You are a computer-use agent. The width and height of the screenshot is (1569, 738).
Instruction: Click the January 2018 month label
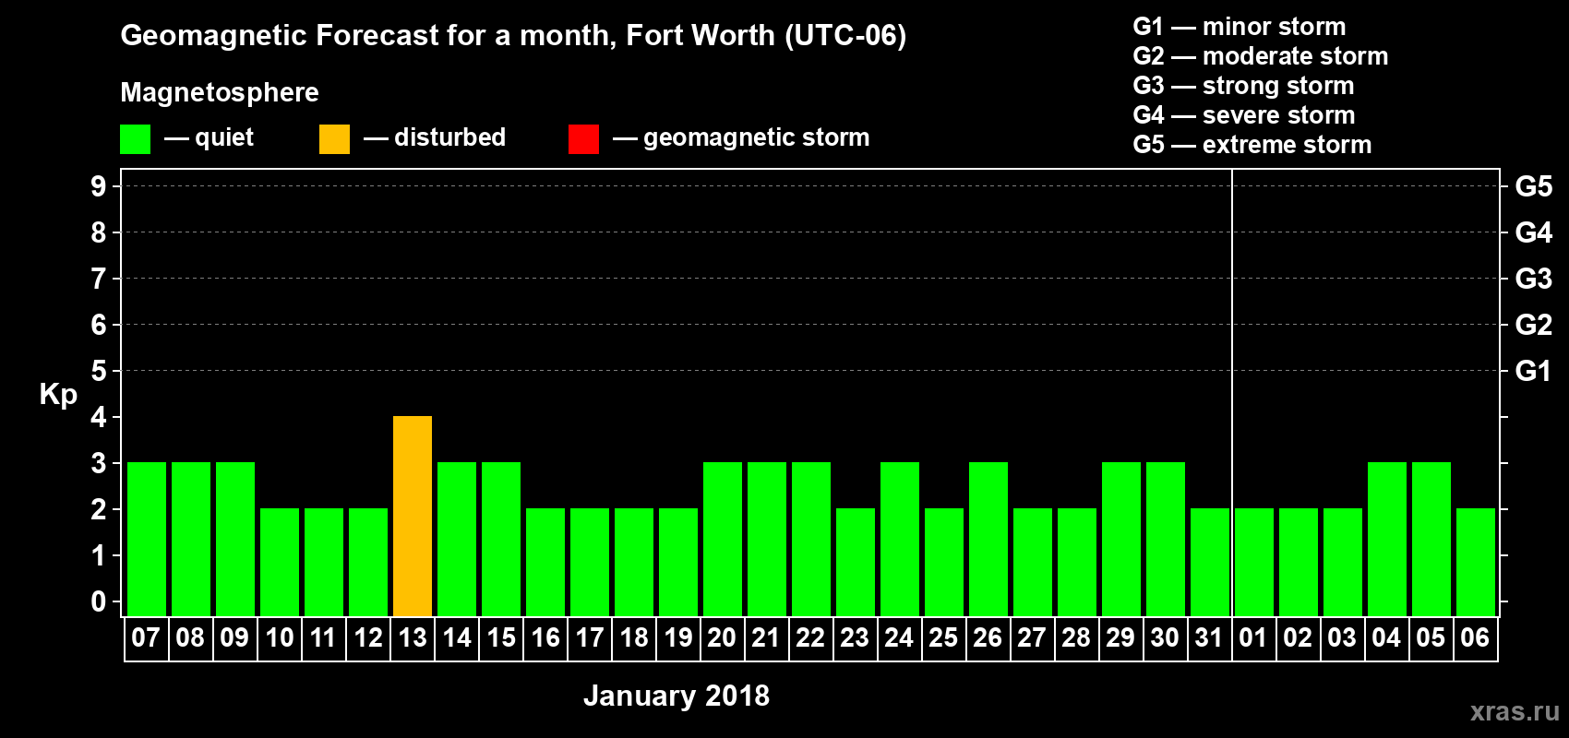click(677, 696)
